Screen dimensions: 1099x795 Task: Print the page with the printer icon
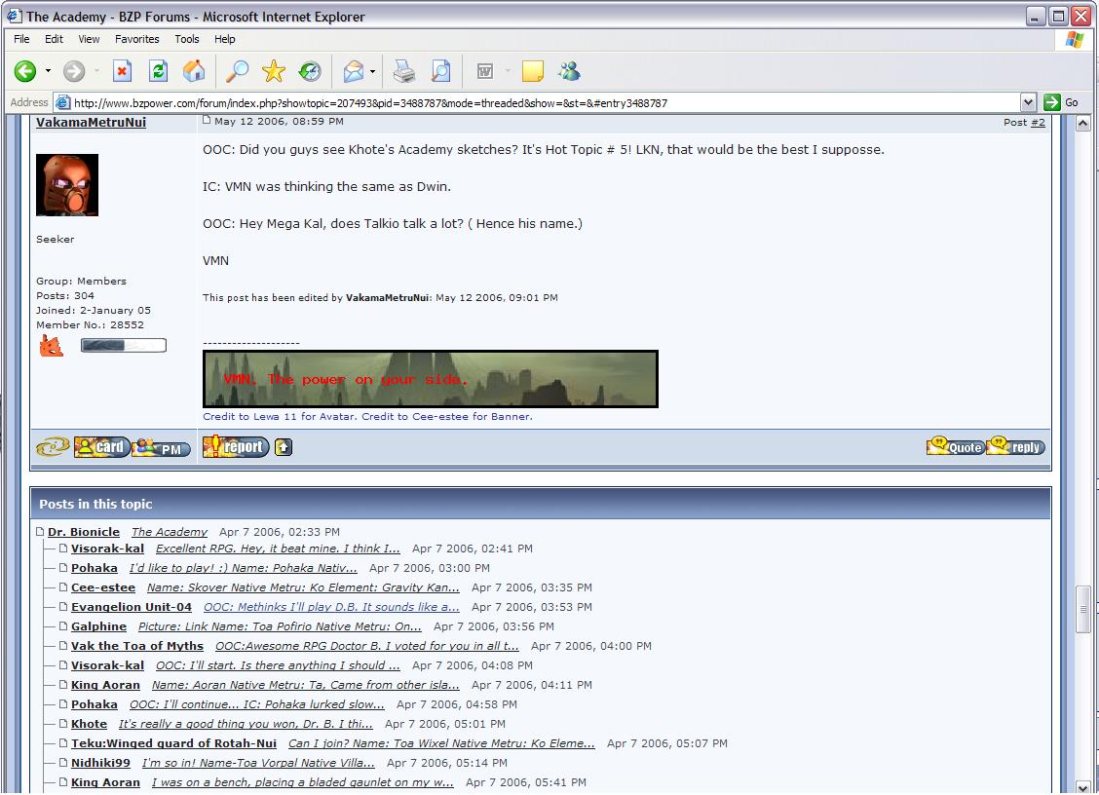[403, 71]
